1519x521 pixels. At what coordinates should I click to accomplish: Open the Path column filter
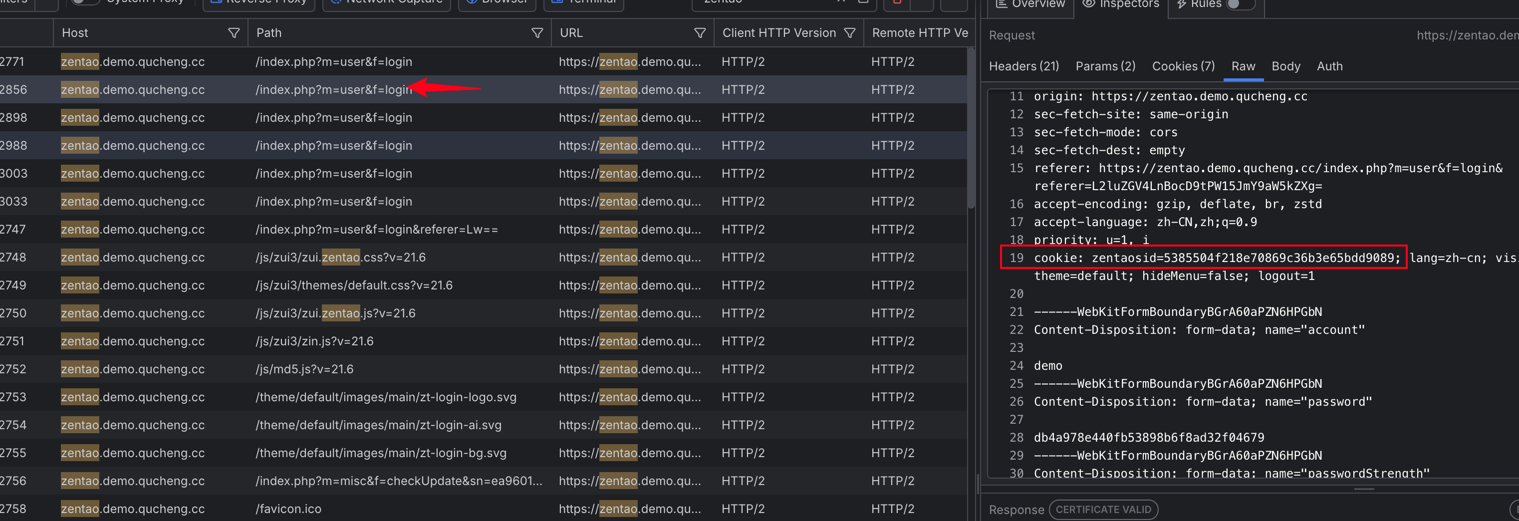coord(536,33)
